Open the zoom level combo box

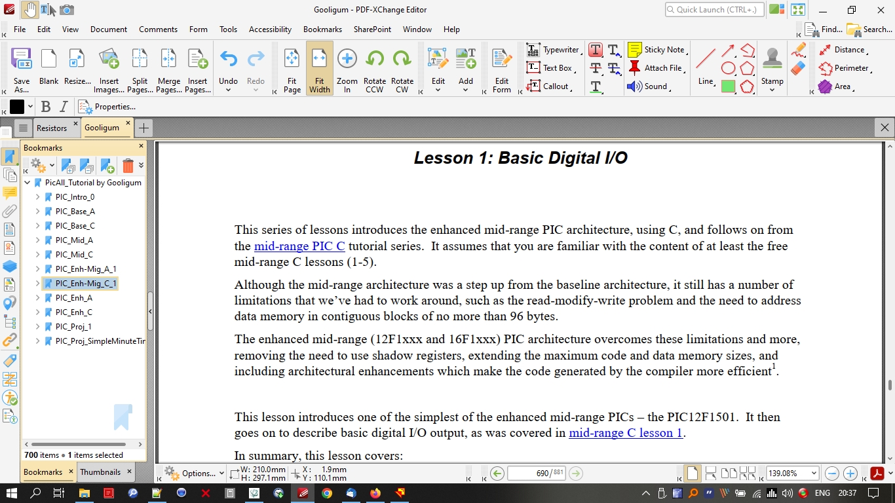point(793,473)
